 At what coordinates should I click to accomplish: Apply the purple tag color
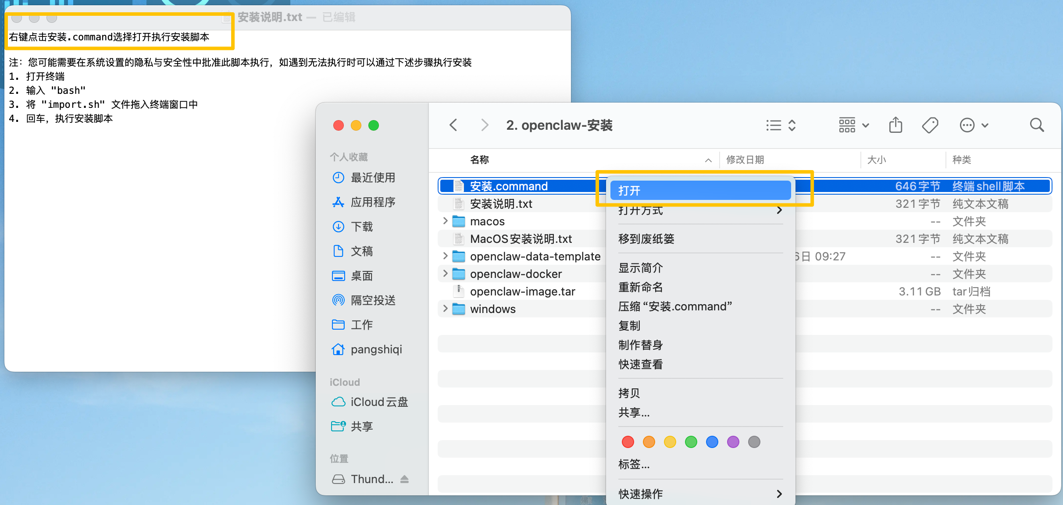(733, 442)
